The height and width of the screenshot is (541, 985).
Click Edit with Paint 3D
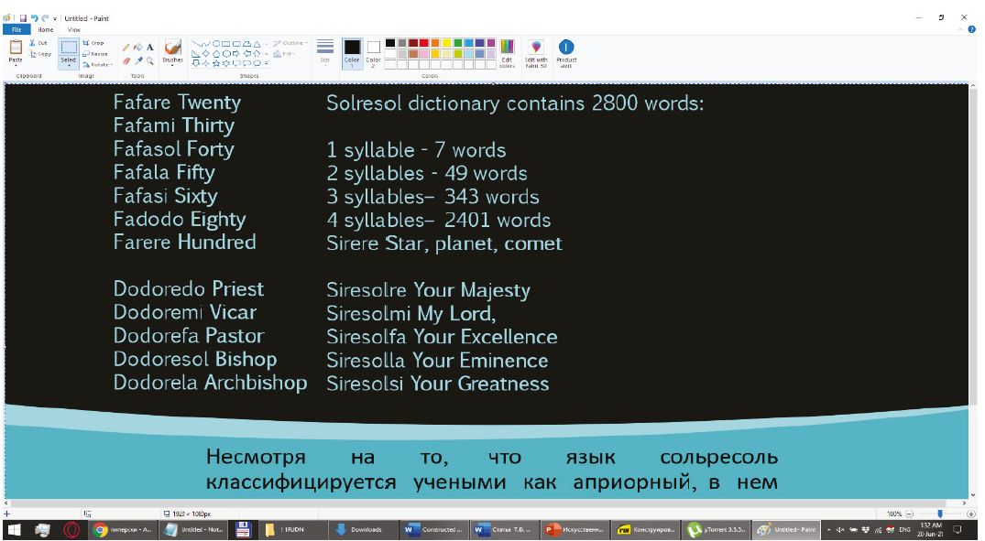coord(536,51)
